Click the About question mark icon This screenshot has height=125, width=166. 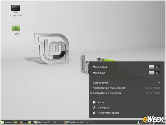click(94, 102)
